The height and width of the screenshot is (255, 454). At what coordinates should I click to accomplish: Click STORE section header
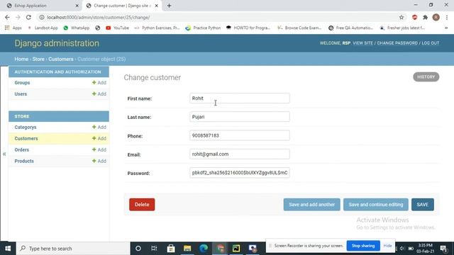point(59,116)
